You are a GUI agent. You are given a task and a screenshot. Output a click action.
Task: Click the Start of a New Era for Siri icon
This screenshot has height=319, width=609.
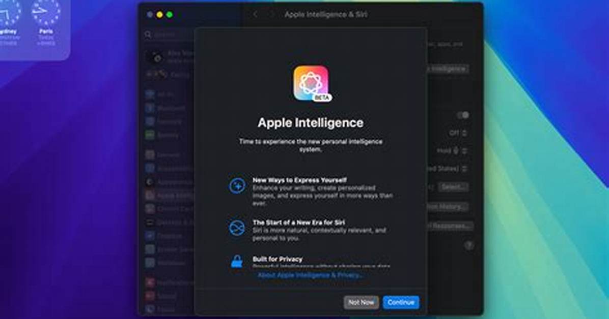click(237, 228)
